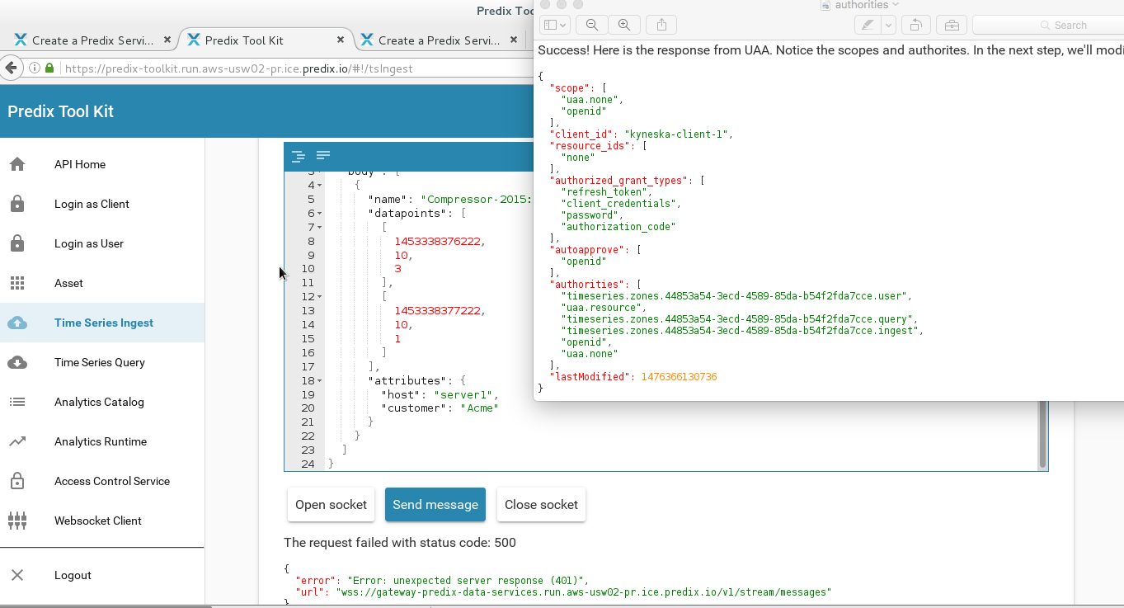Open API Home in the sidebar
This screenshot has width=1124, height=608.
(x=102, y=164)
